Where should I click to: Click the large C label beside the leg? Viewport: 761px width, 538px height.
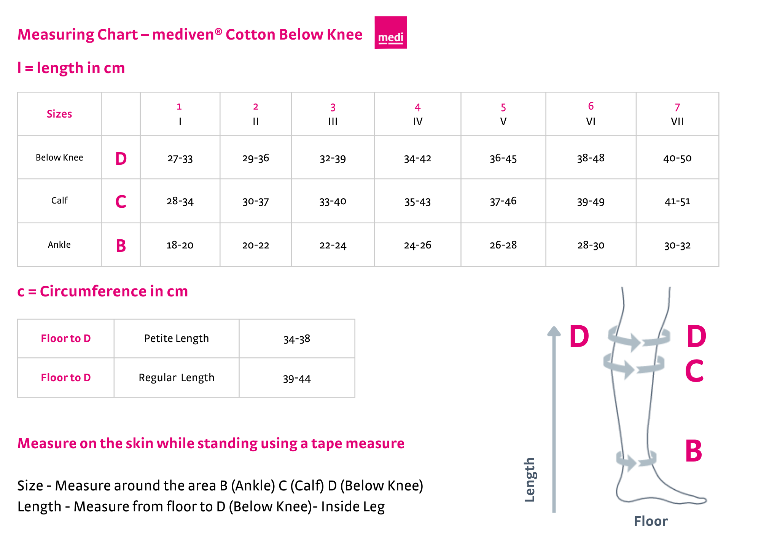click(694, 371)
